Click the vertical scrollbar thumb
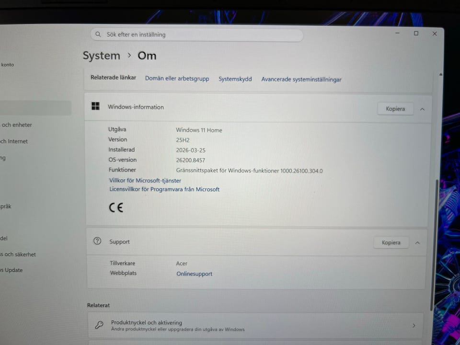The width and height of the screenshot is (460, 345). (435, 245)
